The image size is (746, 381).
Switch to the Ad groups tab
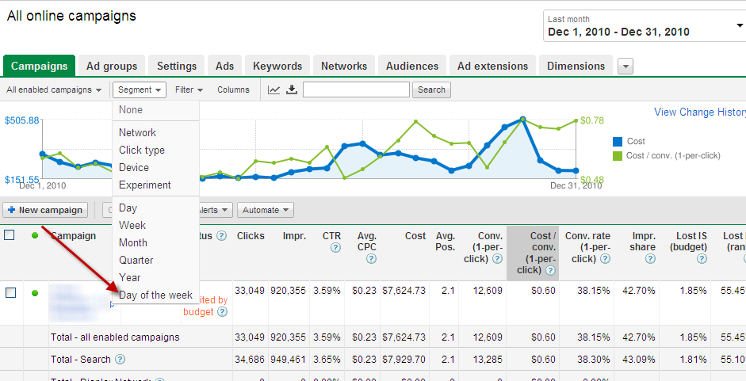[x=112, y=66]
